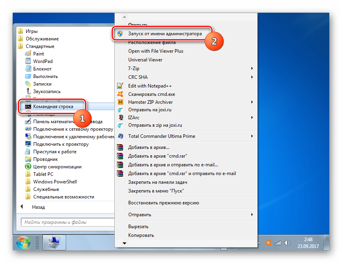The image size is (342, 263).
Task: Expand the Отправить submenu arrow
Action: coord(252,215)
